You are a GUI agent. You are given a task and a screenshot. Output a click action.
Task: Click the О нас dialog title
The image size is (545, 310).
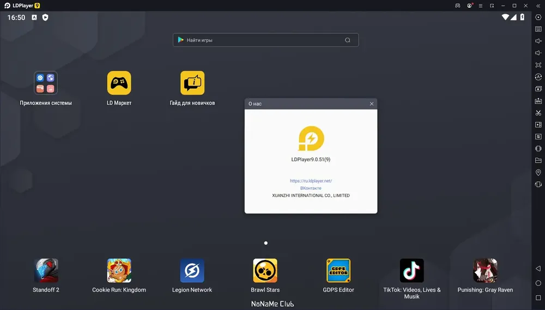[255, 104]
